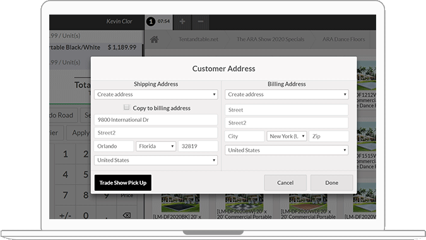Click the shipping Street2 field
This screenshot has width=426, height=240.
click(x=156, y=133)
